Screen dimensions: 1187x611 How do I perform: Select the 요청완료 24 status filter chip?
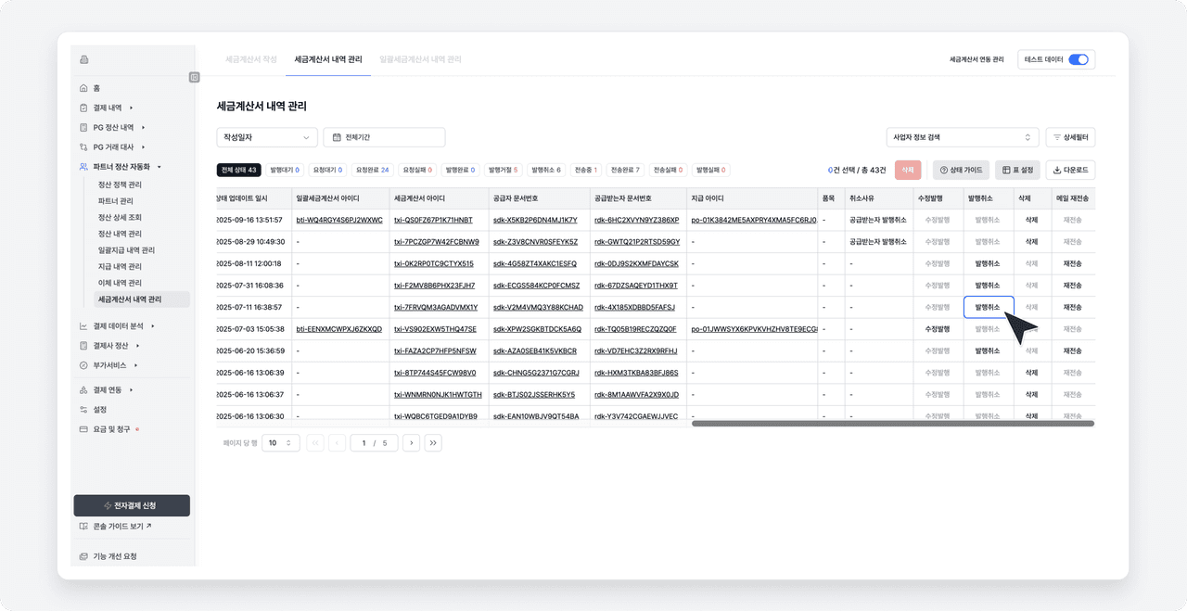[x=372, y=171]
